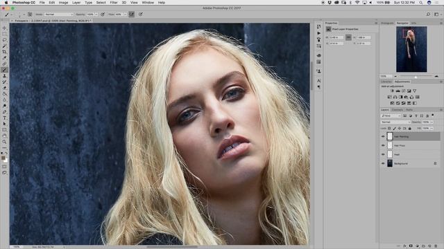Select the Clone Stamp tool
Image resolution: width=444 pixels, height=249 pixels.
(4, 75)
